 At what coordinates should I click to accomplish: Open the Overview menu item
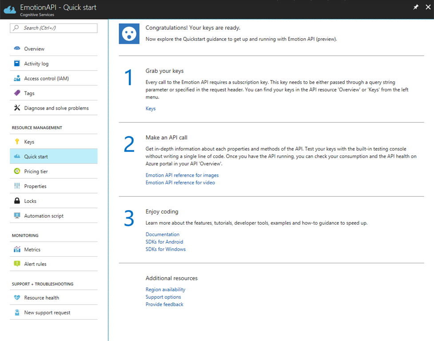click(x=34, y=49)
